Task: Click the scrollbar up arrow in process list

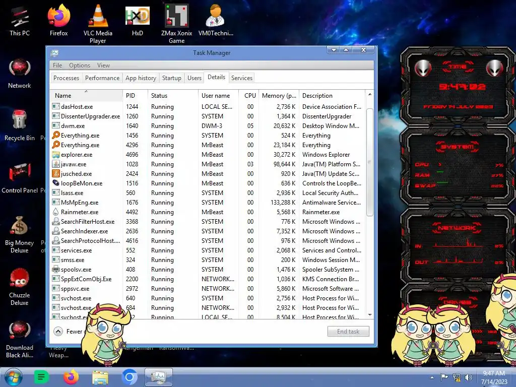Action: pyautogui.click(x=369, y=94)
